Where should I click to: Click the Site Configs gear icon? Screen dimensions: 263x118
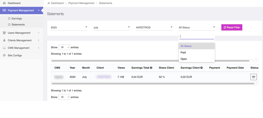pyautogui.click(x=4, y=55)
